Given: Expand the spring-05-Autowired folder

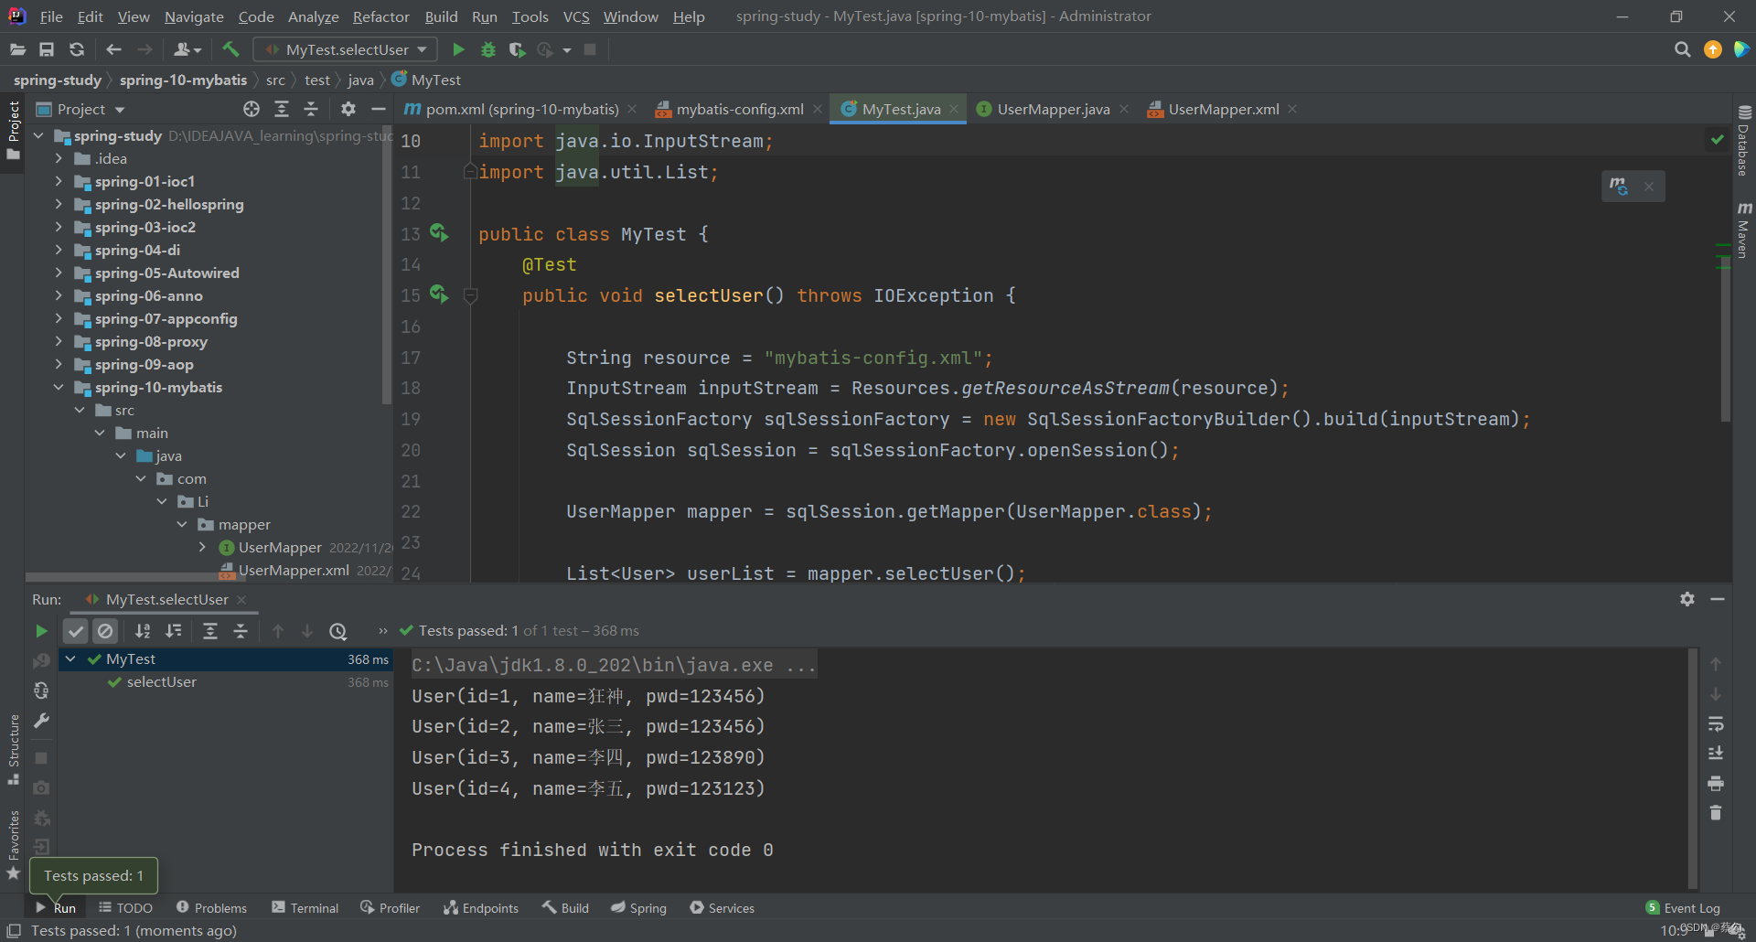Looking at the screenshot, I should coord(59,273).
